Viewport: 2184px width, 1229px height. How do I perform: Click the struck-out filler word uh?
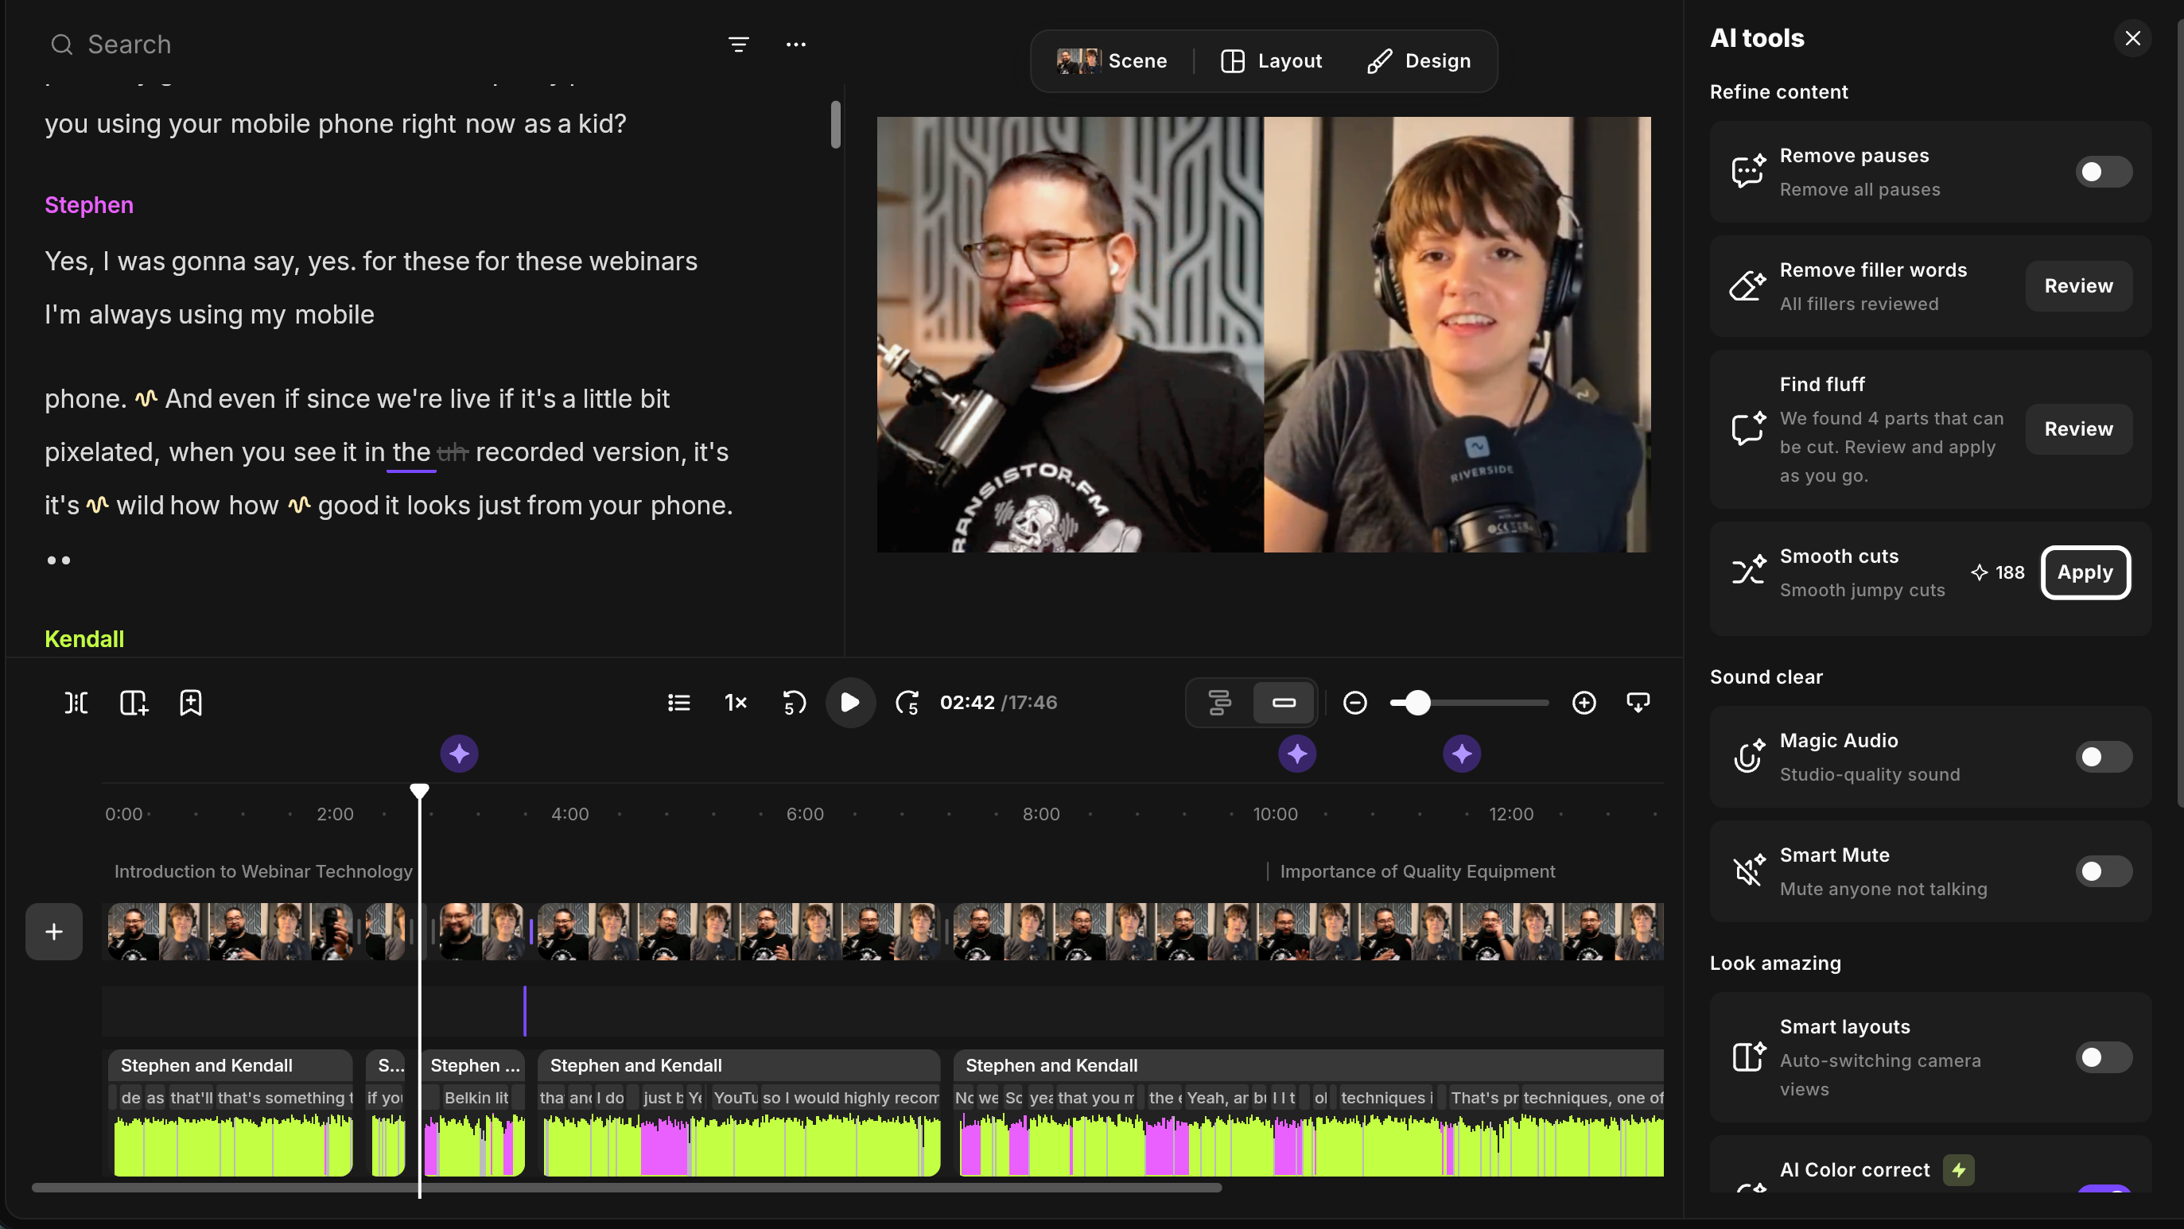pos(453,452)
